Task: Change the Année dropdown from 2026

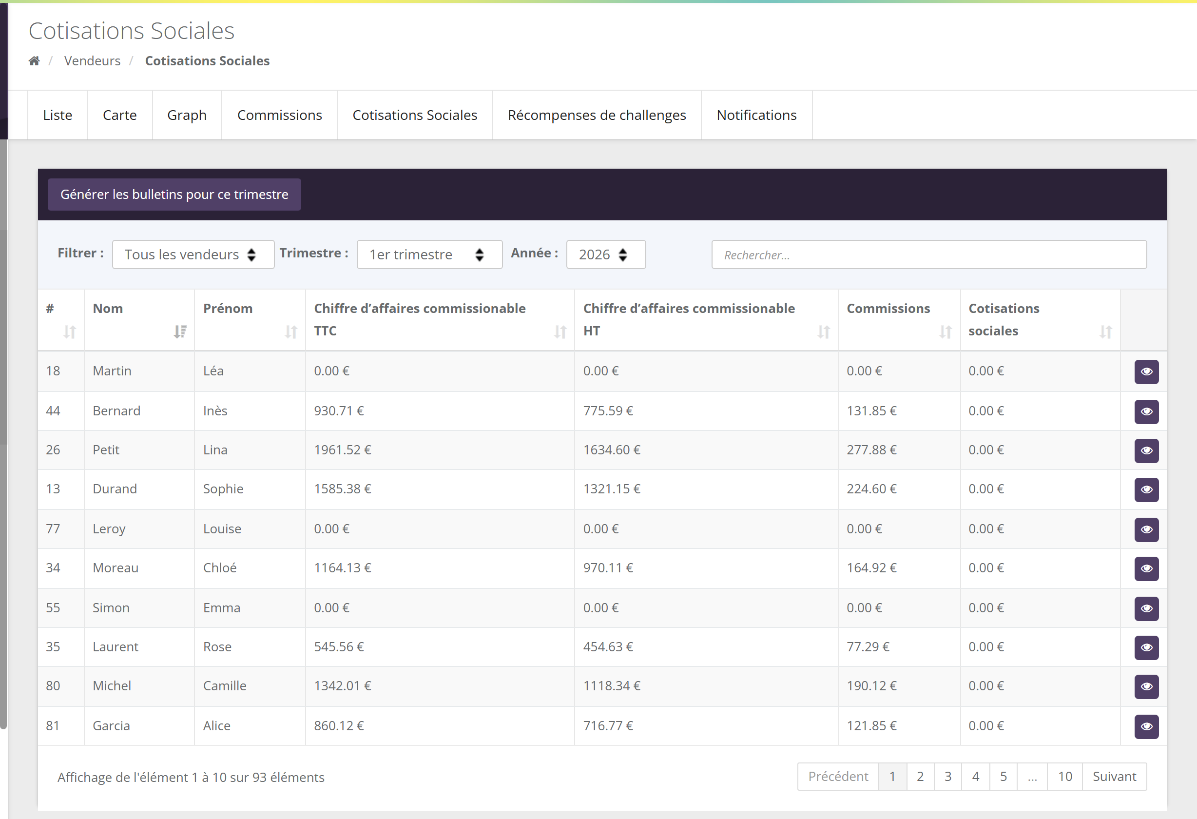Action: coord(606,254)
